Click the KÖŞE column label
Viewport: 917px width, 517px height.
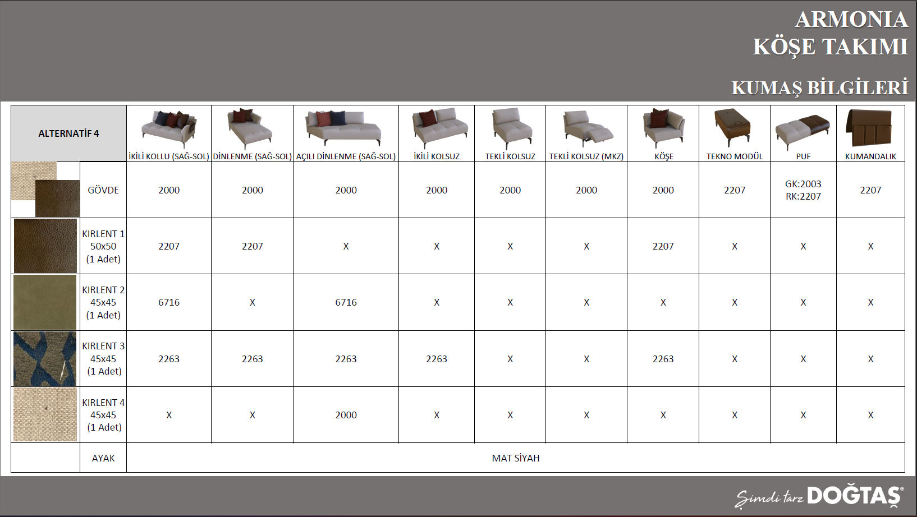[x=664, y=156]
